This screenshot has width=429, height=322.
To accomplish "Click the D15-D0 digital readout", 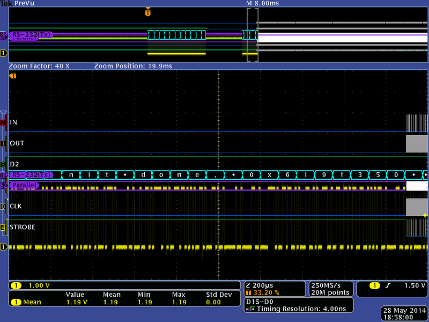I will tap(260, 302).
